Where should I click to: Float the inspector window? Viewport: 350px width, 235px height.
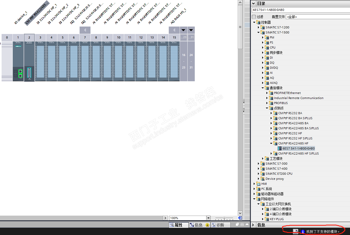(x=237, y=225)
